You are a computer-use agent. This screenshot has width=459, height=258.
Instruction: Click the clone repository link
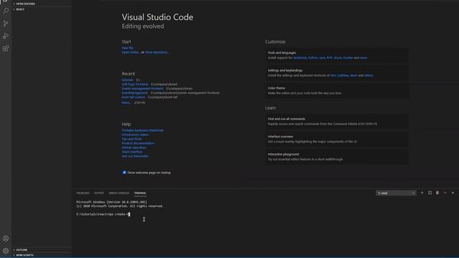[157, 52]
